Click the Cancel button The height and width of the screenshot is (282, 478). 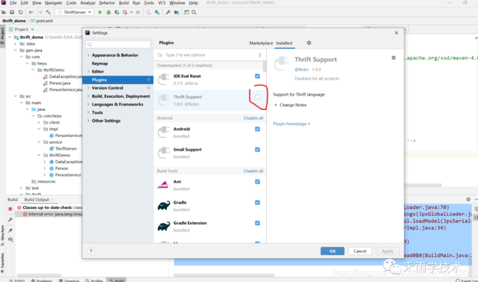(360, 251)
